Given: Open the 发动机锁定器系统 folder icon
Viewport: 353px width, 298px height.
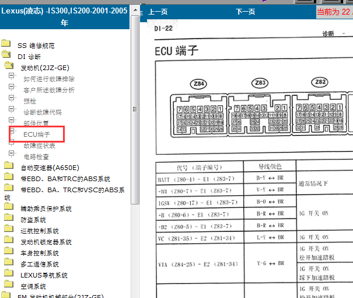Looking at the screenshot, I should (9, 240).
